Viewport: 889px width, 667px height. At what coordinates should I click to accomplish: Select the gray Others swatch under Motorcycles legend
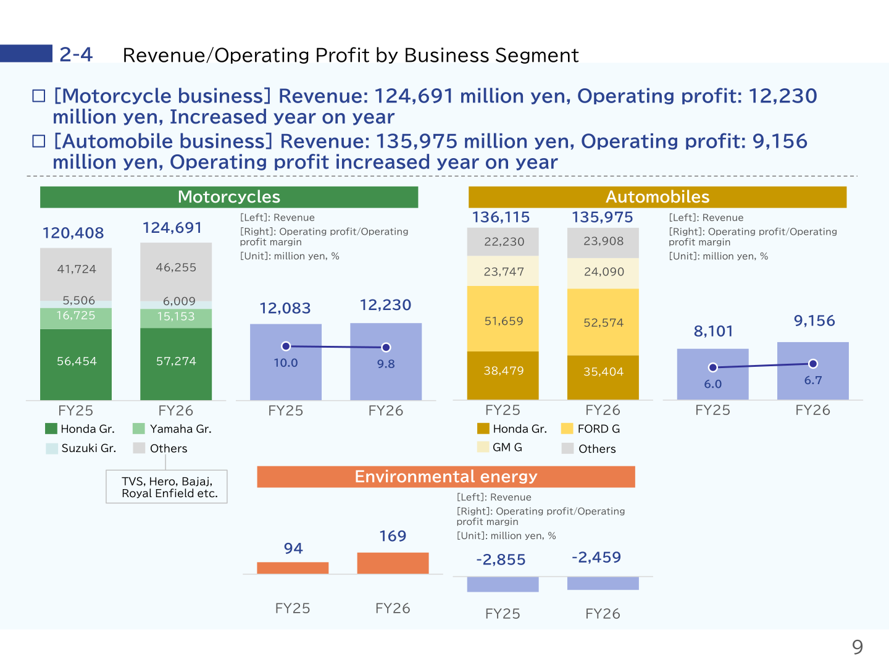(x=139, y=448)
